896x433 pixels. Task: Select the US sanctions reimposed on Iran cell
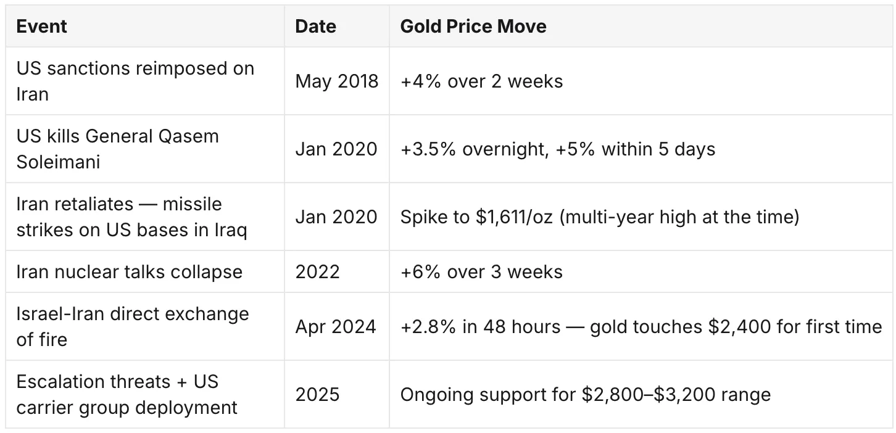point(145,81)
